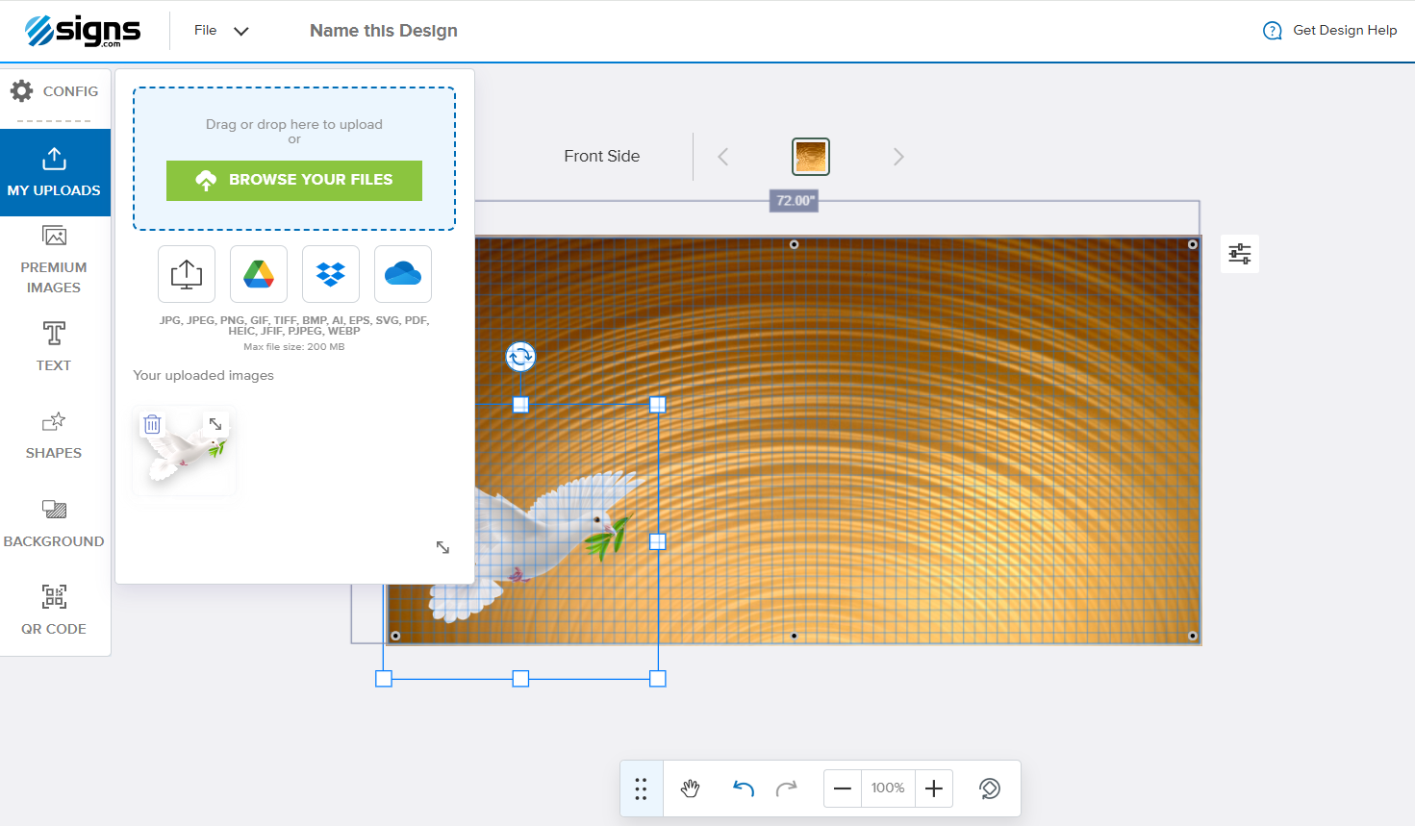Screen dimensions: 1415x826
Task: Open Get Design Help link
Action: pos(1330,31)
